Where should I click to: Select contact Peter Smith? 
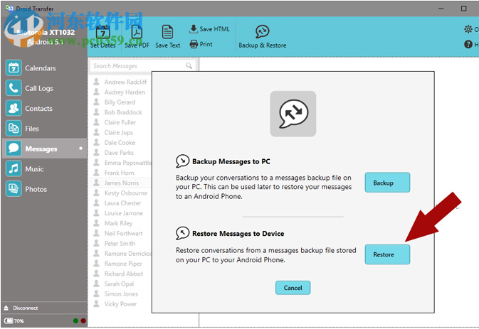coord(120,243)
